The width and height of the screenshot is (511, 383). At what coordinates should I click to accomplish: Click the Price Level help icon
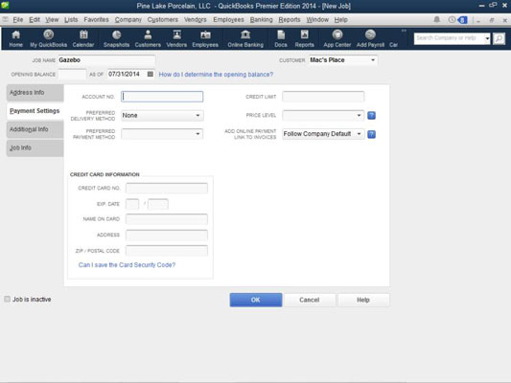click(372, 115)
